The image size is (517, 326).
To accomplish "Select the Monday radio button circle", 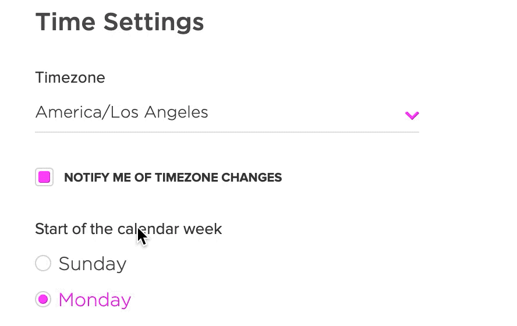I will pos(43,299).
